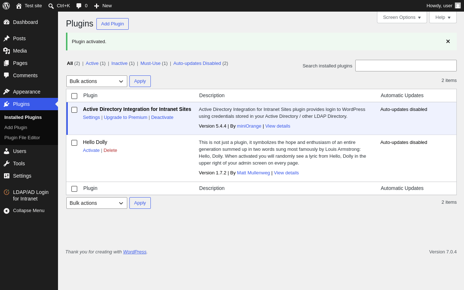
Task: Click the comments bubble icon in admin bar
Action: click(x=79, y=6)
